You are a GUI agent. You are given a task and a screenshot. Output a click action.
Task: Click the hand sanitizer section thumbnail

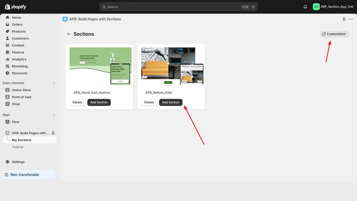click(100, 66)
